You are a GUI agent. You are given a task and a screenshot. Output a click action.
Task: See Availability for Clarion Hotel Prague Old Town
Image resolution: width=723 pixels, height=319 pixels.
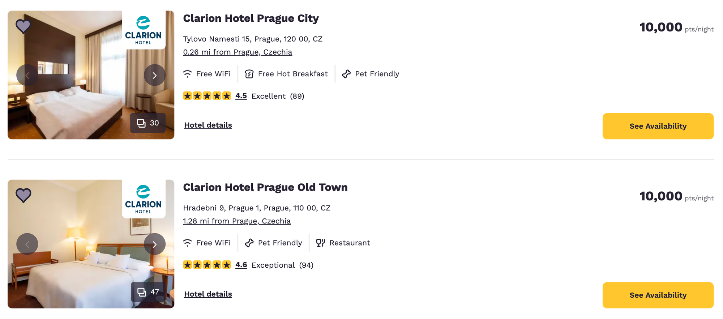(658, 295)
